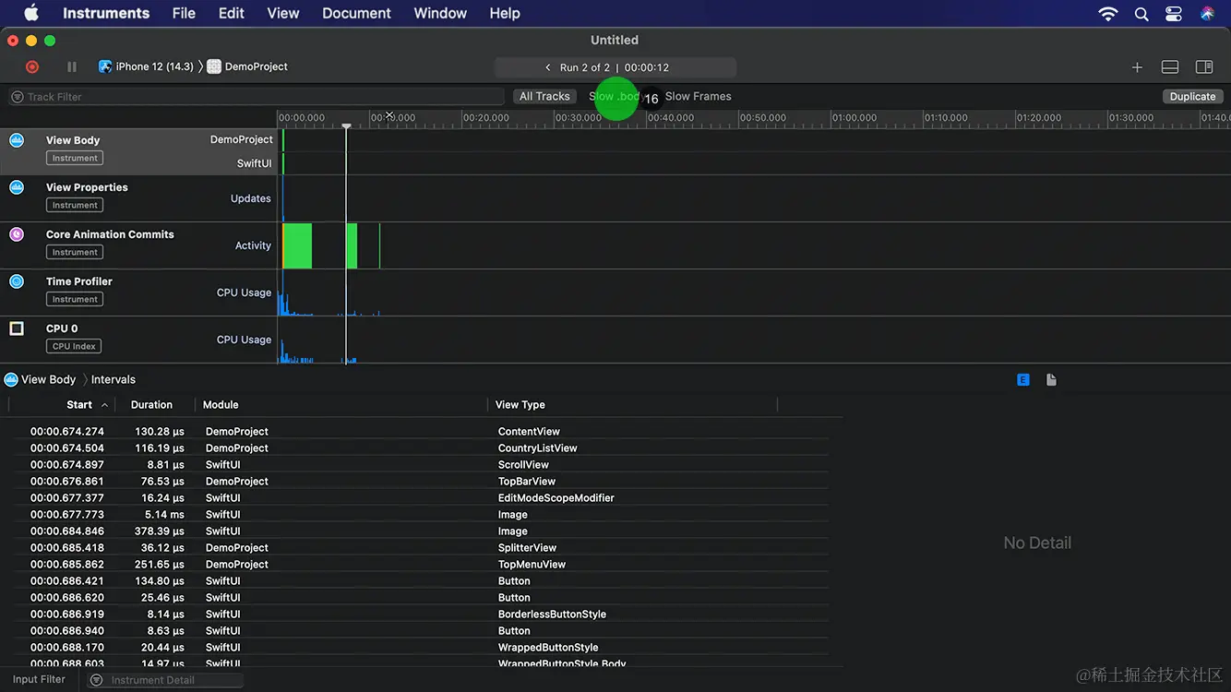The width and height of the screenshot is (1231, 692).
Task: Open the DemoProject target selector
Action: pyautogui.click(x=247, y=66)
